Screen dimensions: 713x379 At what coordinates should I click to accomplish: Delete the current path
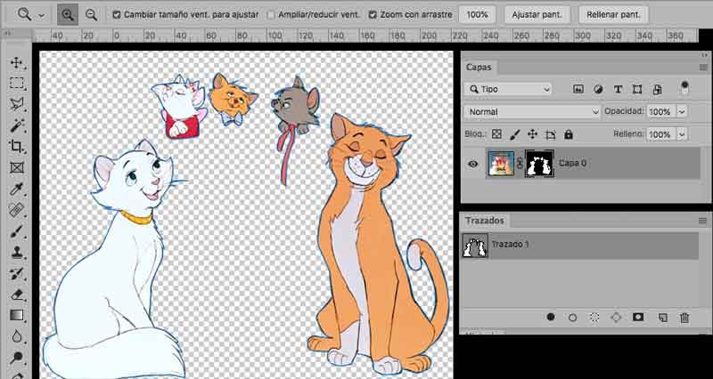tap(684, 318)
